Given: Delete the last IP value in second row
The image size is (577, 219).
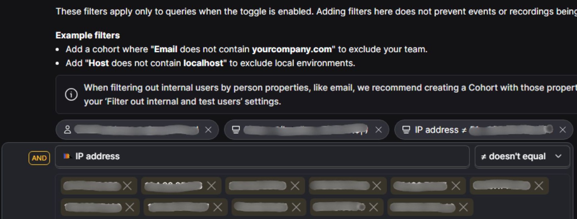Looking at the screenshot, I should click(x=464, y=207).
